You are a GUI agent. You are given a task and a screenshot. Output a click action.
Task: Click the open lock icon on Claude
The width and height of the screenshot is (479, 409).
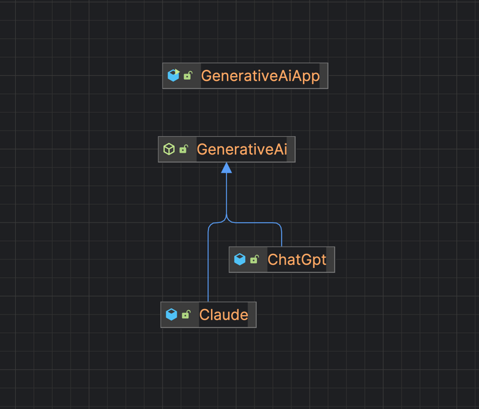click(x=186, y=315)
